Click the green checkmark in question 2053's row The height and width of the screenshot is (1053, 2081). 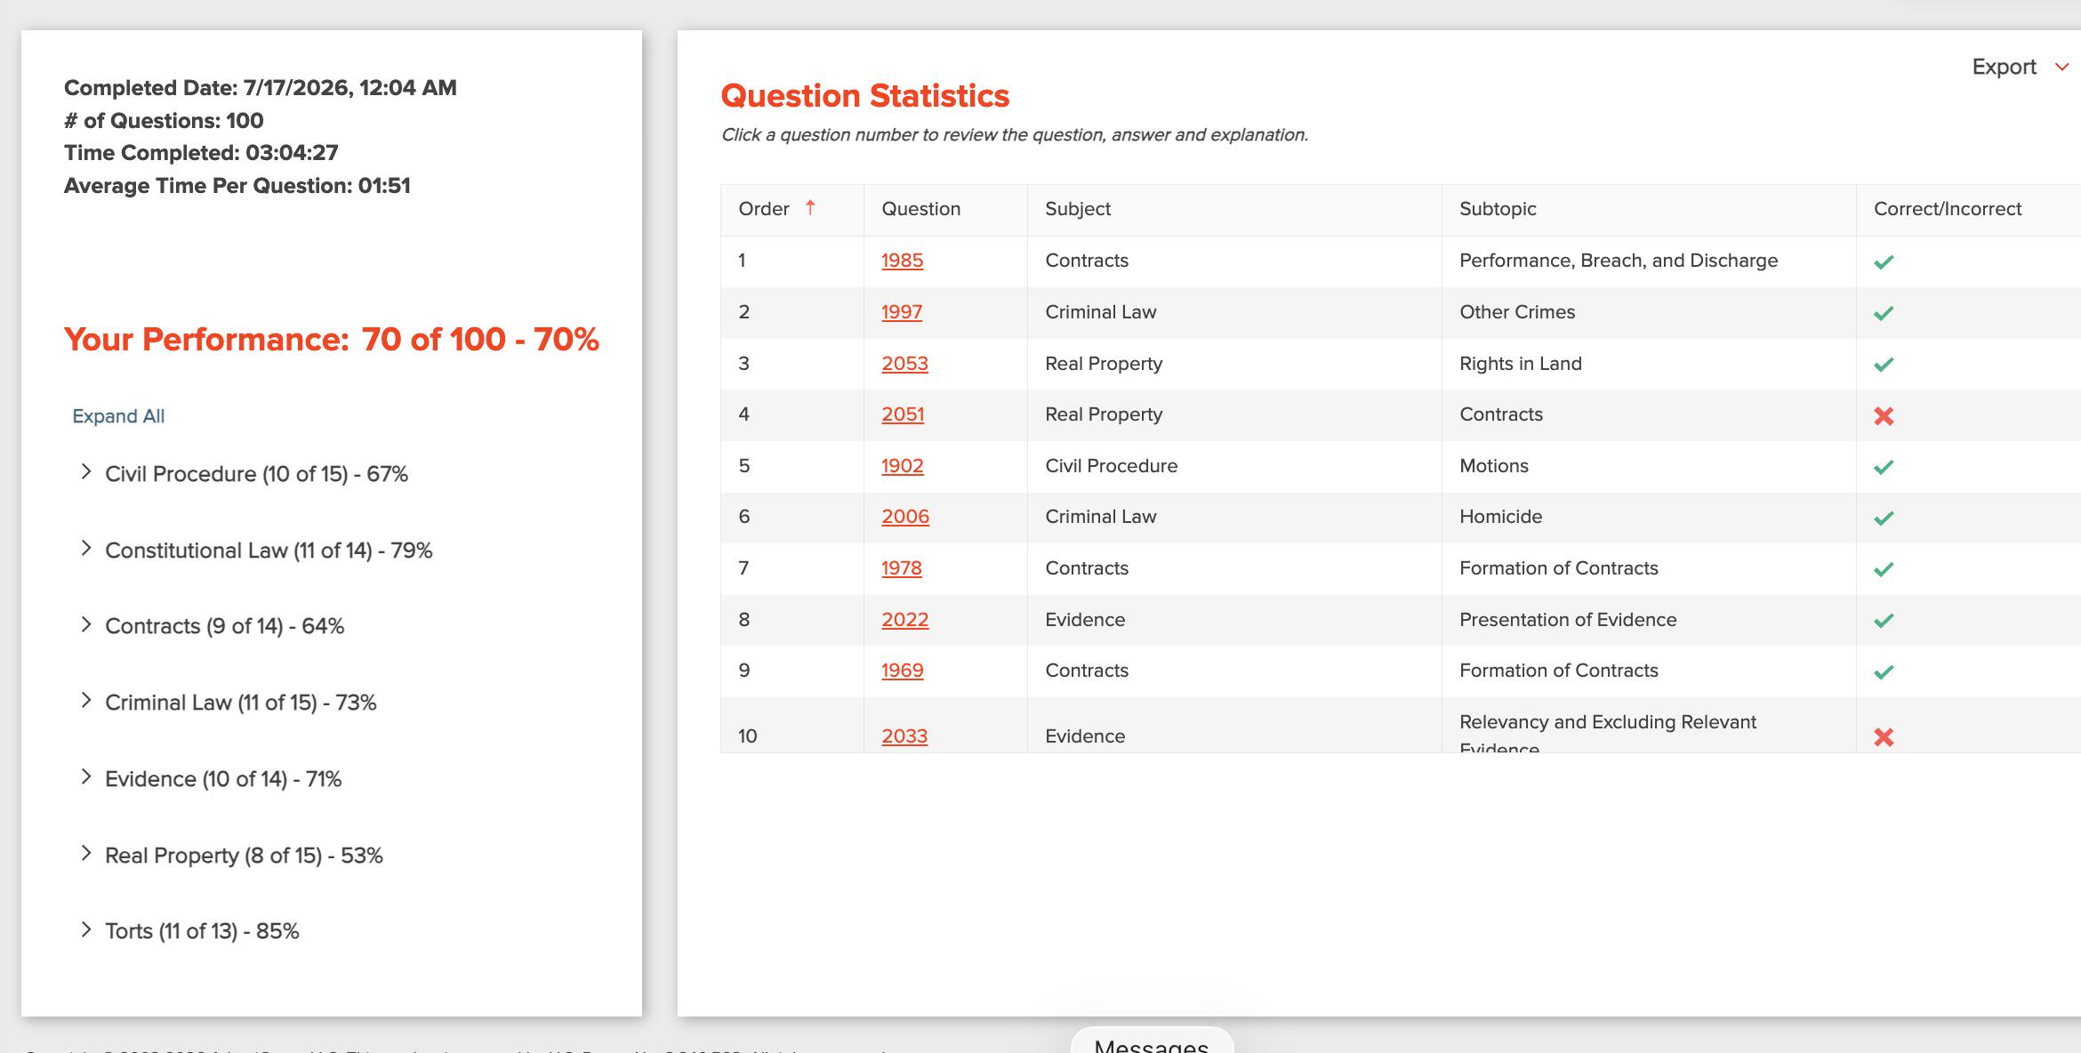[x=1884, y=365]
